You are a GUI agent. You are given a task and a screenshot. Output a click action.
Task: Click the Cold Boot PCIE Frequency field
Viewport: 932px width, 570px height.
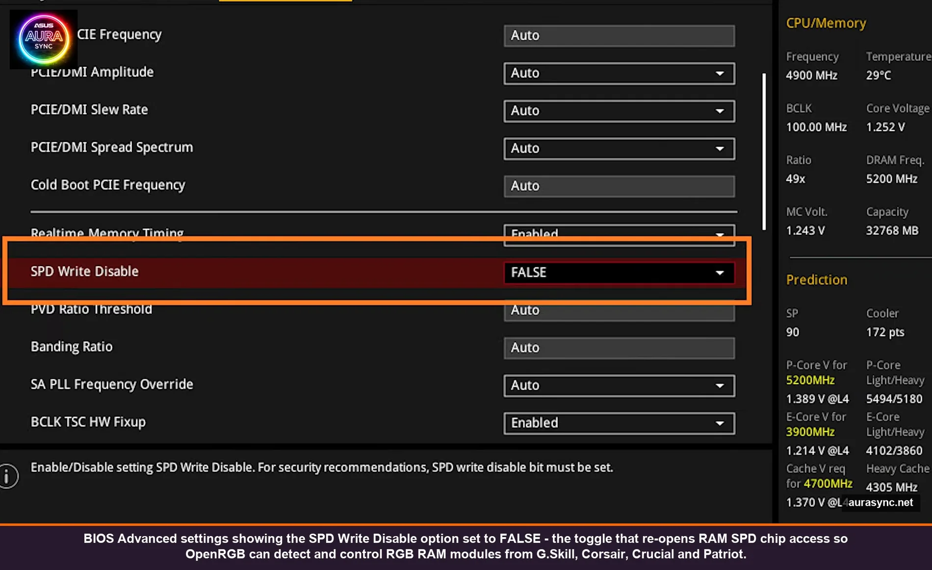pos(619,186)
